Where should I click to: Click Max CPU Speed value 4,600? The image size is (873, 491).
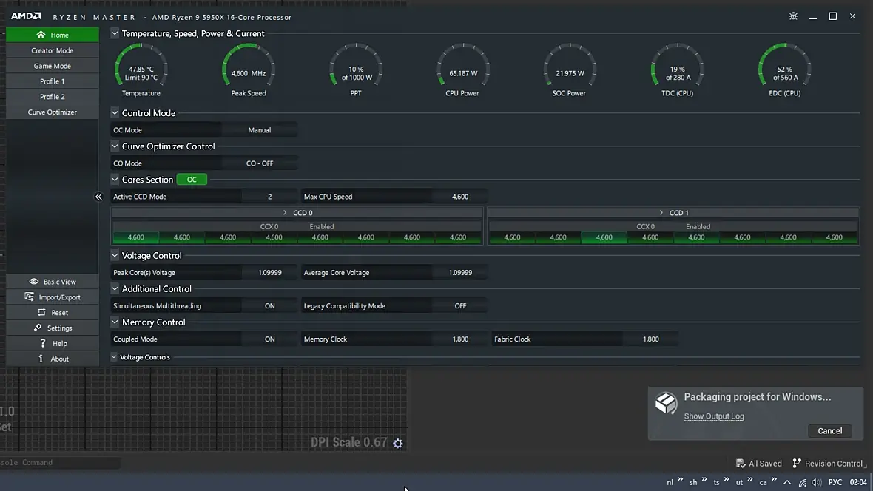(x=460, y=197)
